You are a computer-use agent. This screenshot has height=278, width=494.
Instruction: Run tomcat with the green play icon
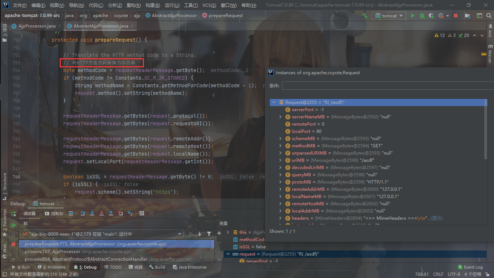point(413,16)
